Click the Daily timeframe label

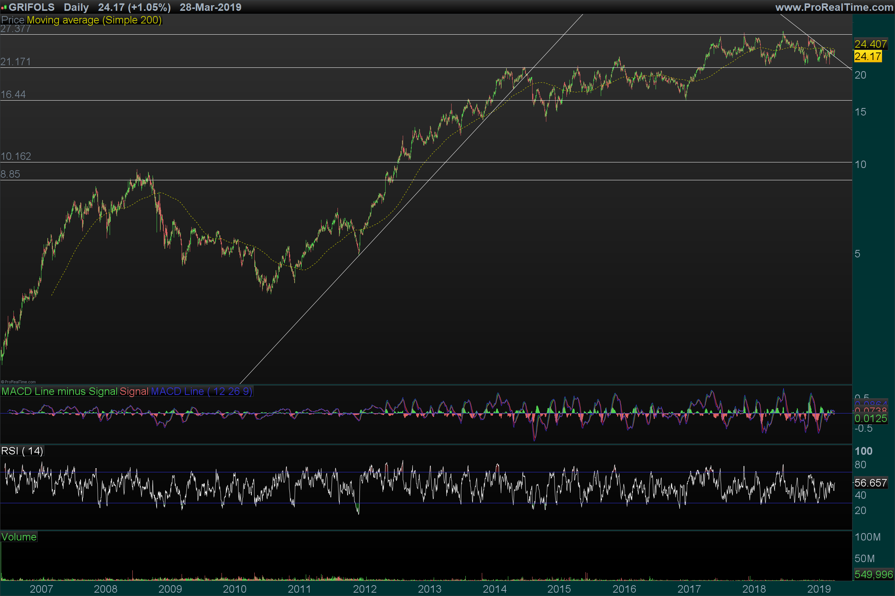coord(76,7)
